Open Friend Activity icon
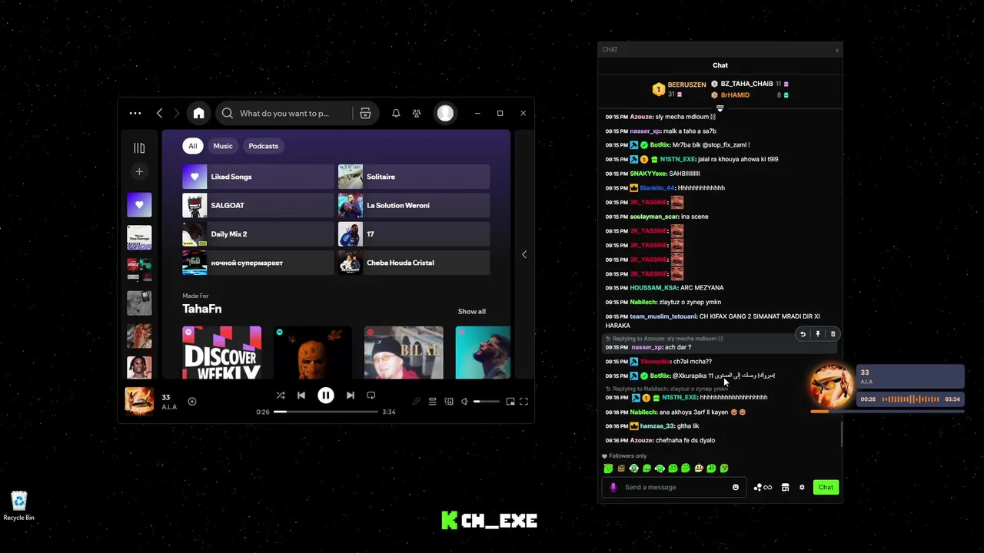The image size is (984, 553). coord(417,114)
